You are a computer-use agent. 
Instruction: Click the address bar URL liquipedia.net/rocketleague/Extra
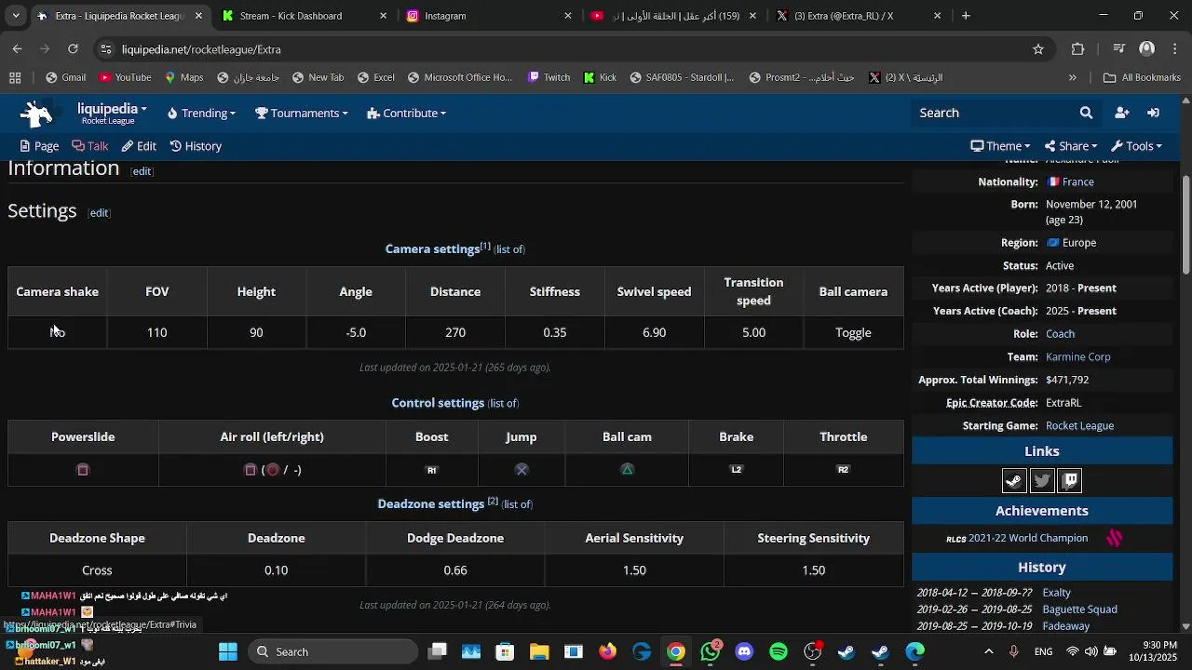pyautogui.click(x=201, y=49)
